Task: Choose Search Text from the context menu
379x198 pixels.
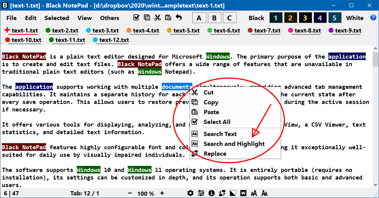Action: click(235, 134)
